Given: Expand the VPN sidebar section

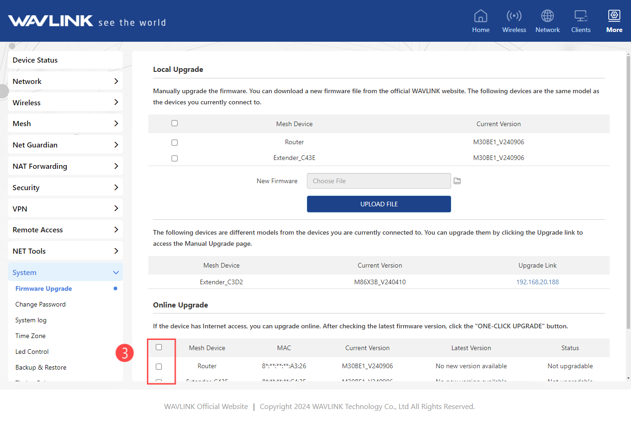Looking at the screenshot, I should click(x=65, y=209).
